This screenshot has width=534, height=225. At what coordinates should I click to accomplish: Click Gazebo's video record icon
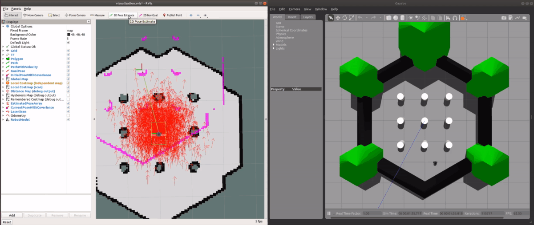tap(525, 18)
